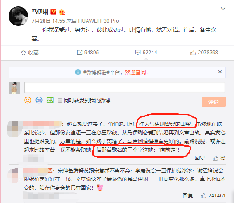234x203 pixels.
Task: Click the repost icon showing 94895
Action: pyautogui.click(x=88, y=53)
